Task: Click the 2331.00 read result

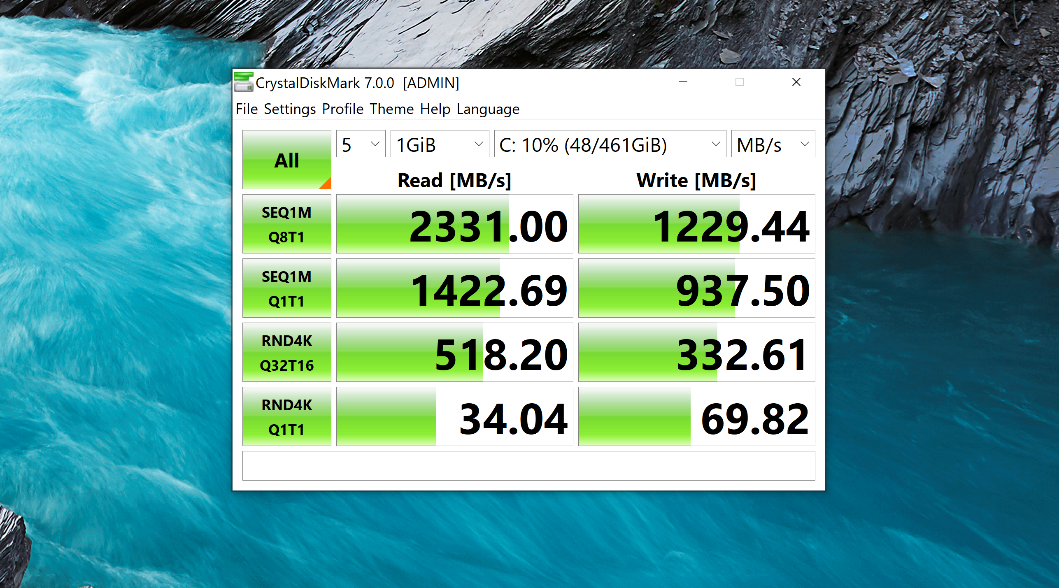Action: (454, 224)
